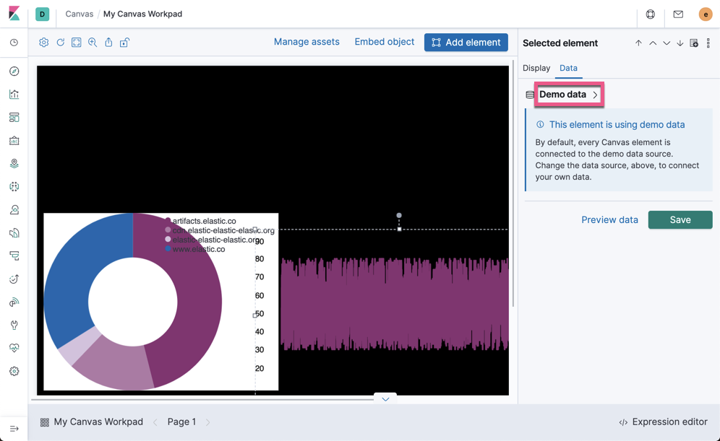Refresh the workpad data
This screenshot has height=441, width=720.
61,42
